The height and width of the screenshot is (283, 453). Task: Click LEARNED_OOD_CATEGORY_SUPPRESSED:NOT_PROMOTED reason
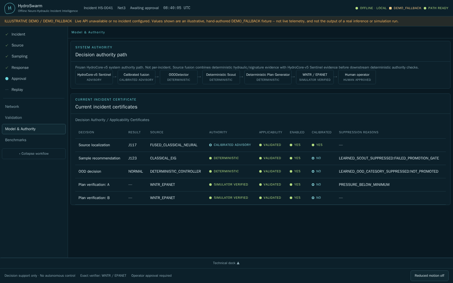[x=389, y=171]
